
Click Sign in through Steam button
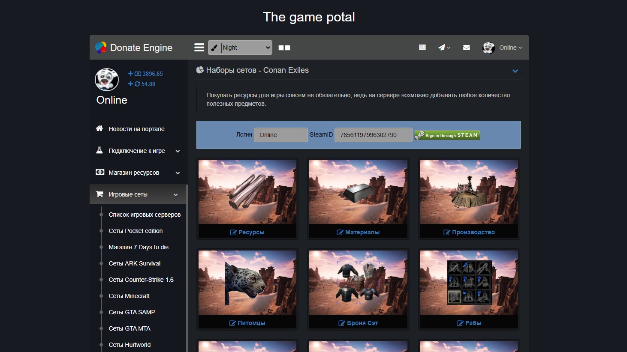click(x=447, y=135)
